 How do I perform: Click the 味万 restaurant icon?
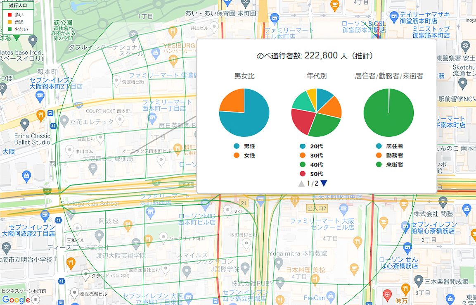[405, 288]
